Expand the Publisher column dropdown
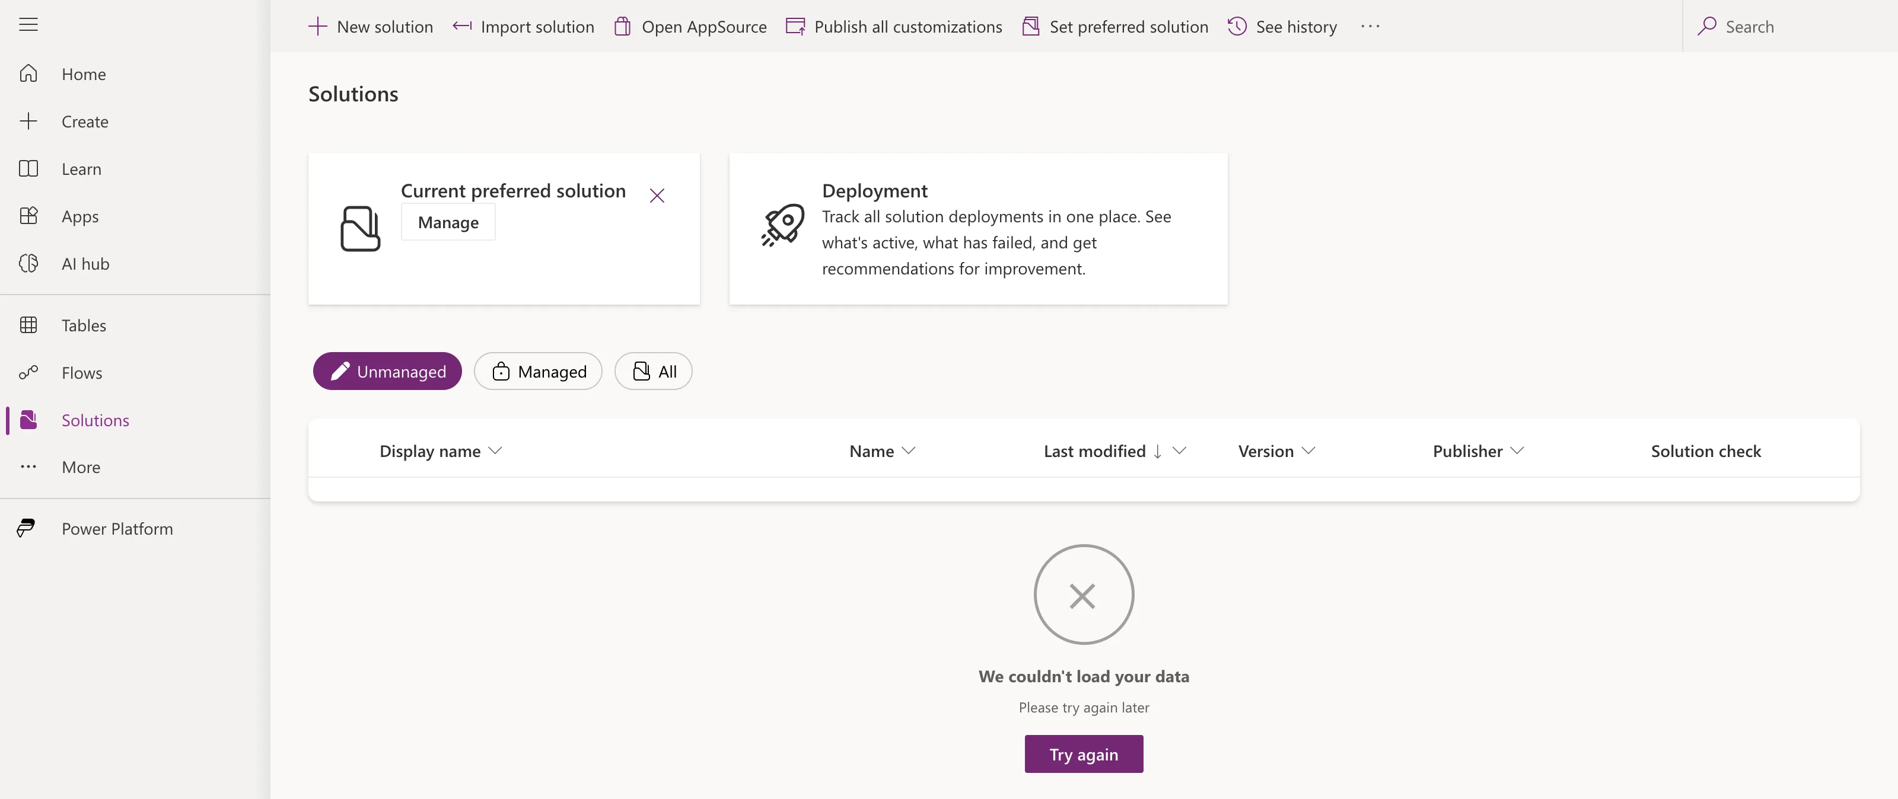 (1517, 450)
